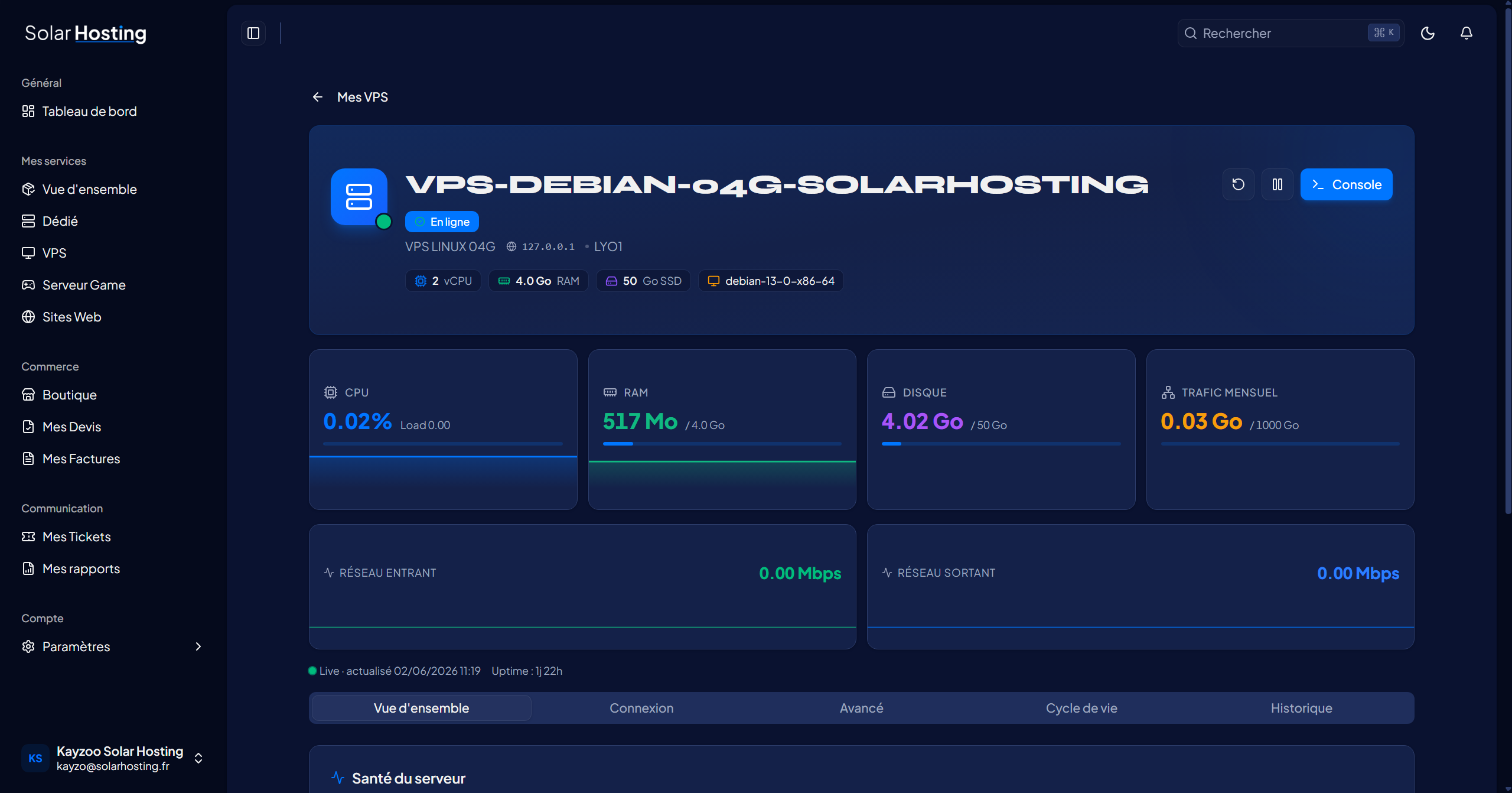Click the blue VPS server icon
The image size is (1512, 793).
coord(359,197)
